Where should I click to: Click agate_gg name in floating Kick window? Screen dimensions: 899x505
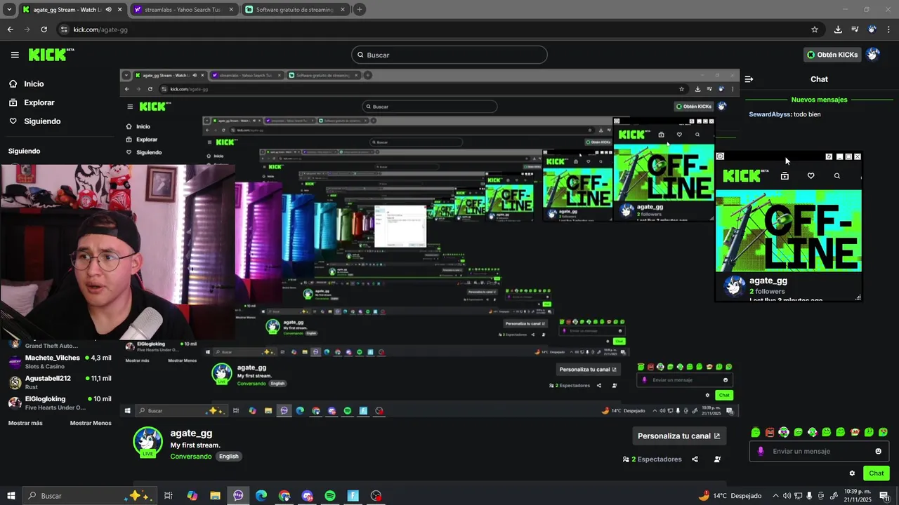(768, 281)
